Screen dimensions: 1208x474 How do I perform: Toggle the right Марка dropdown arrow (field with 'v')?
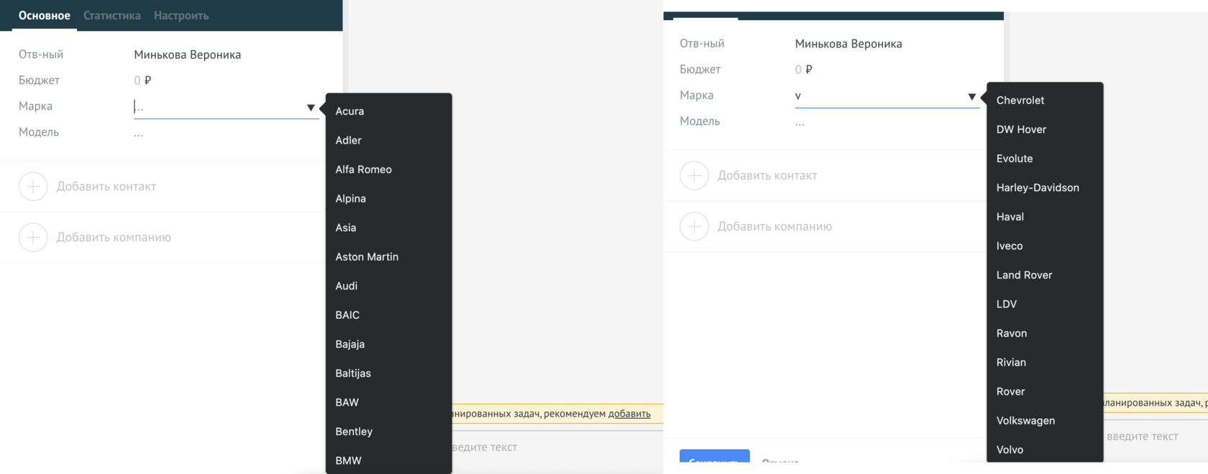(971, 97)
